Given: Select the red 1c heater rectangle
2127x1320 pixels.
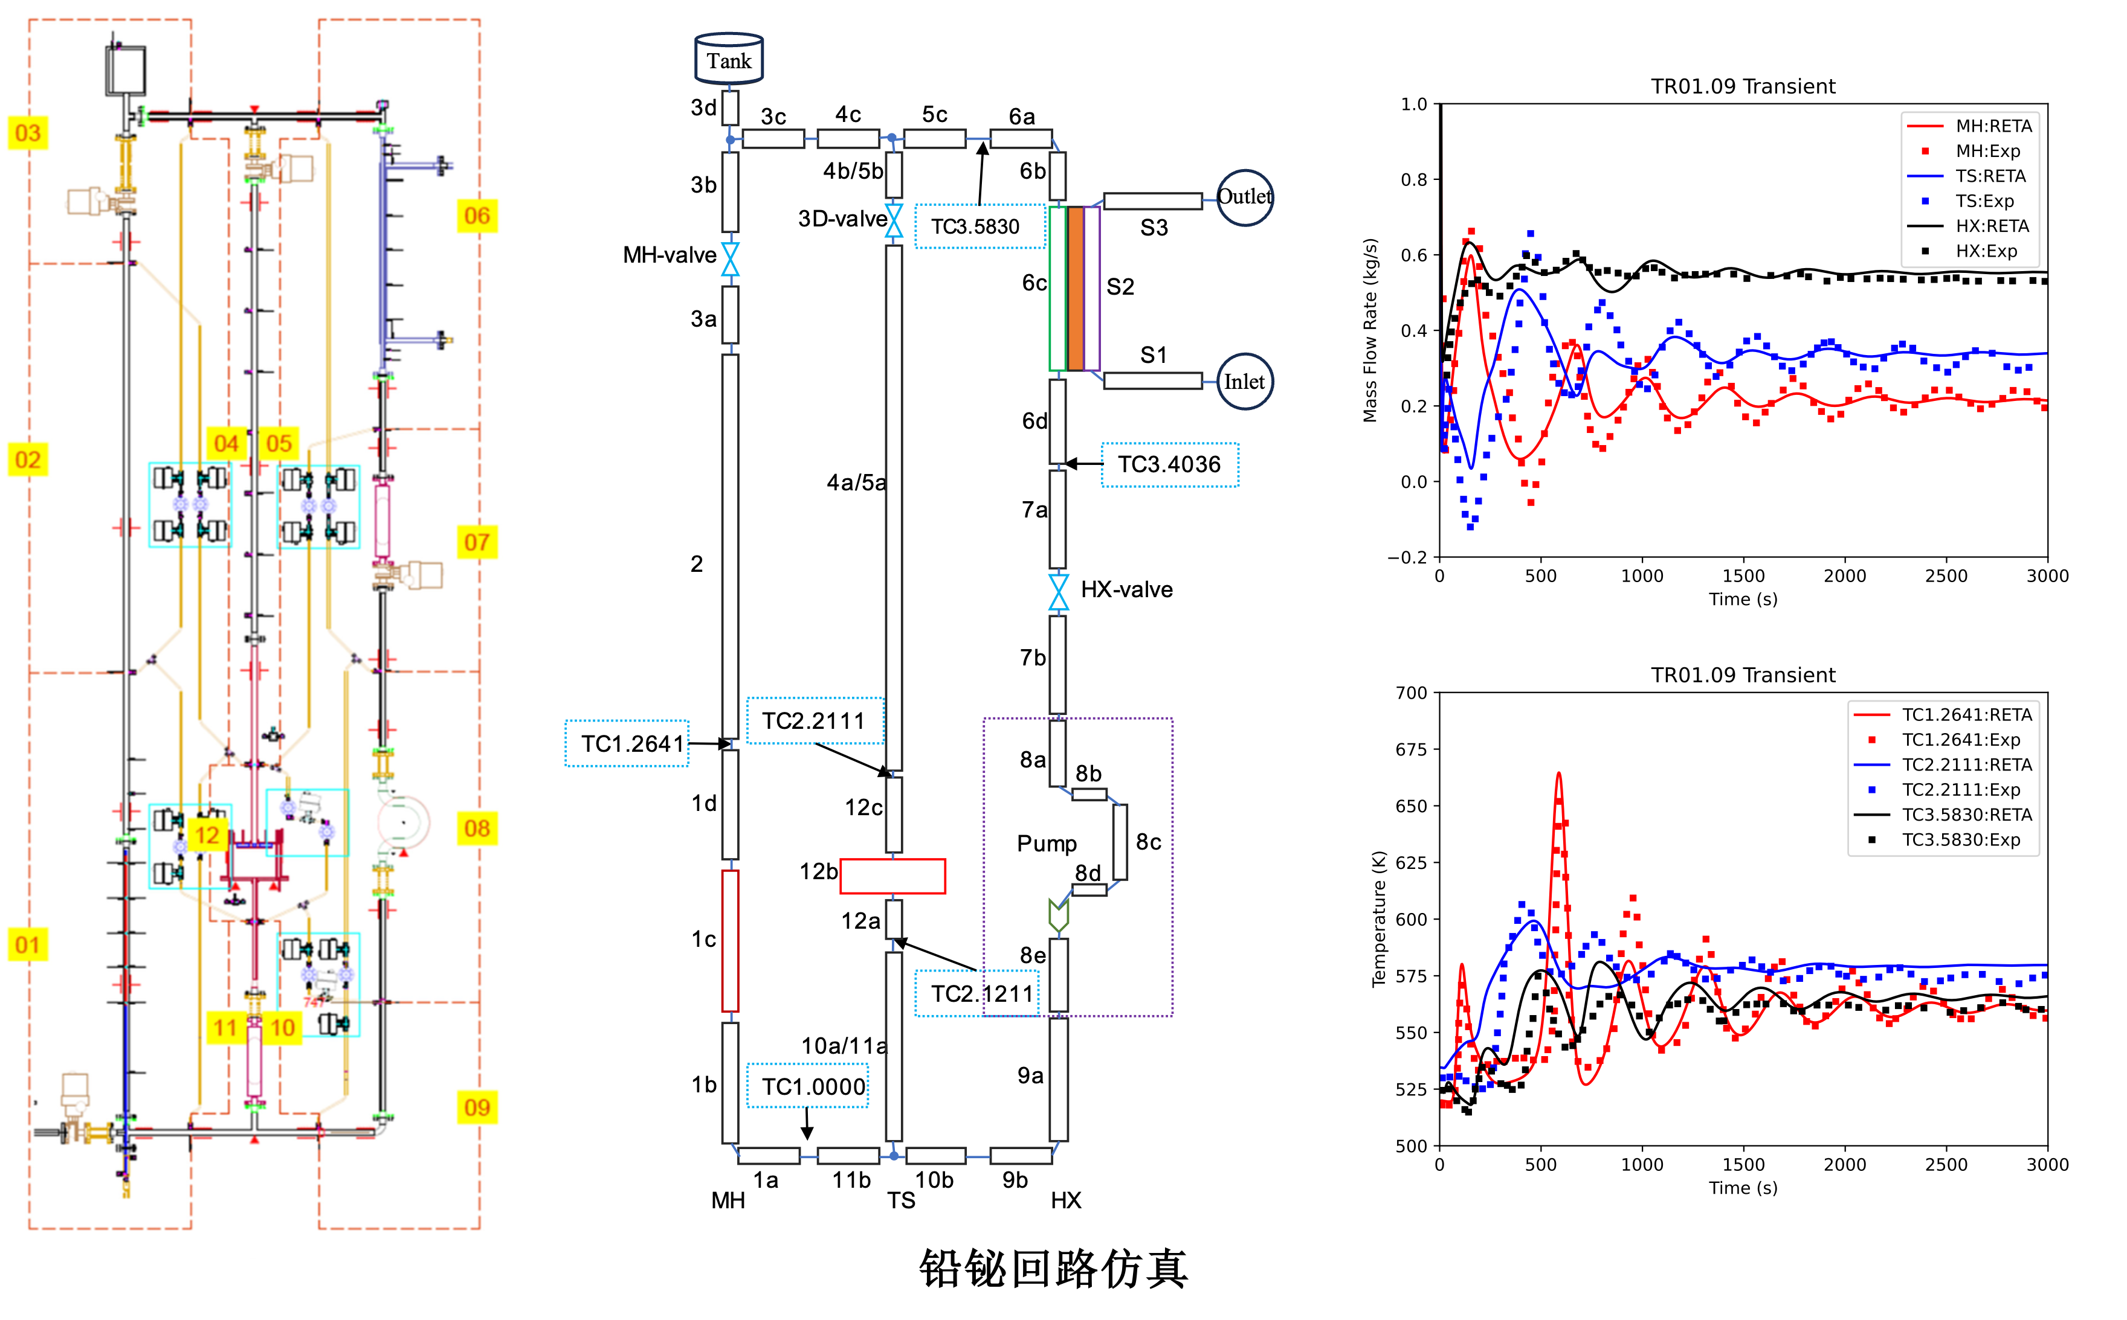Looking at the screenshot, I should (731, 940).
